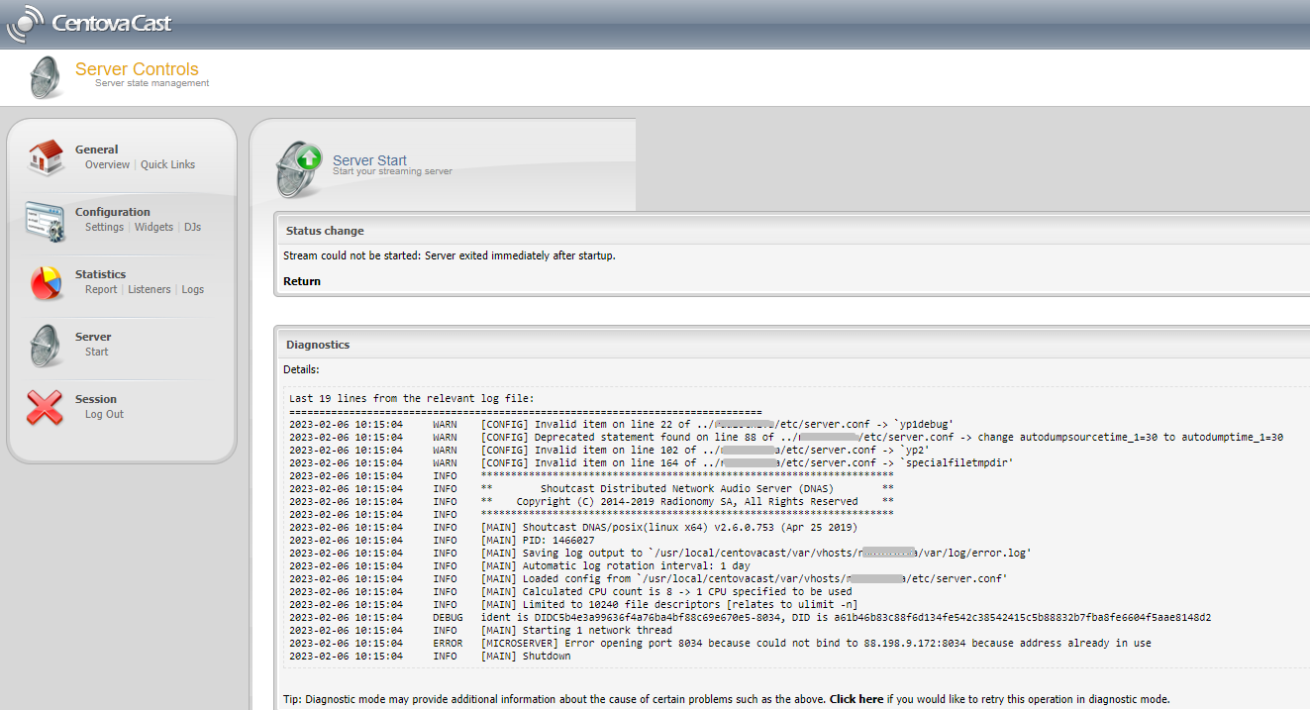Viewport: 1310px width, 710px height.
Task: Open the Logs statistics page
Action: [x=192, y=290]
